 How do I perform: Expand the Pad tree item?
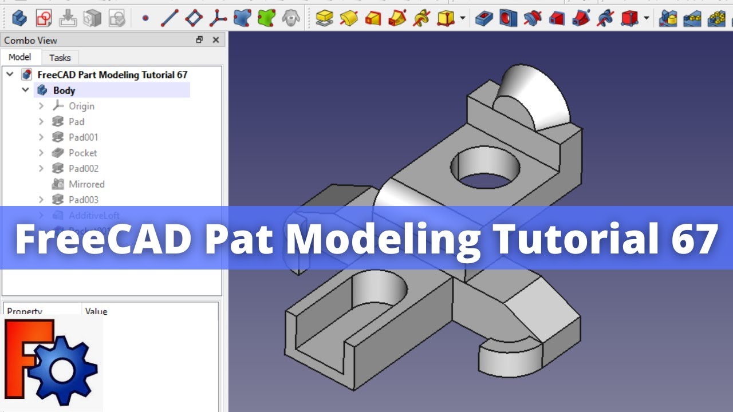pyautogui.click(x=41, y=121)
